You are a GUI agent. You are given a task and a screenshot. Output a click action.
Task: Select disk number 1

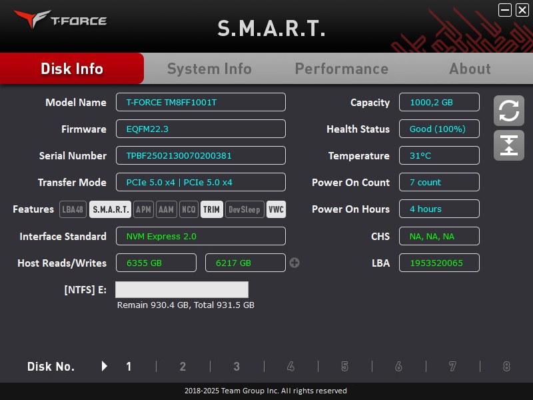click(129, 366)
